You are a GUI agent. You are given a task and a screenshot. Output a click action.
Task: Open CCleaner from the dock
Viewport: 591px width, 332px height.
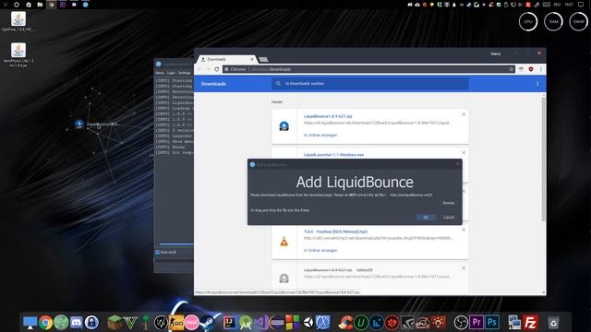tap(345, 323)
